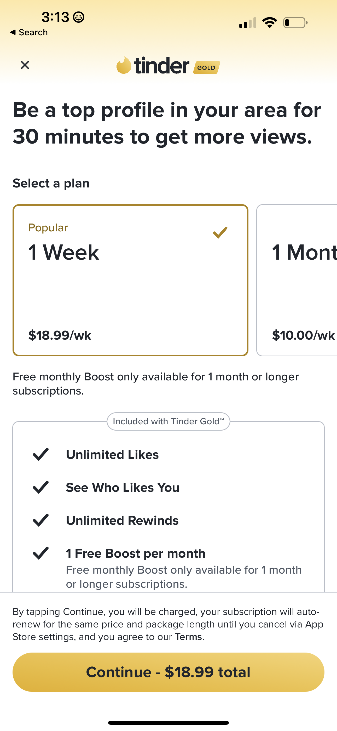
Task: Select the 1 Week plan card
Action: (130, 280)
